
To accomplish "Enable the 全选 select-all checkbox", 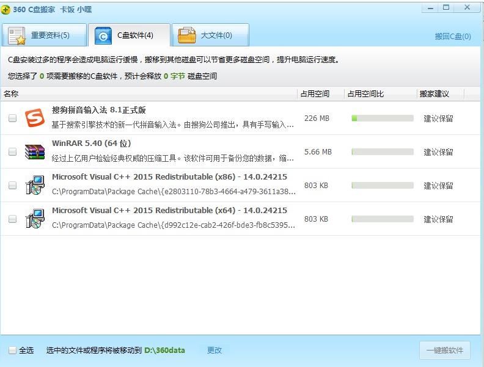I will click(12, 350).
